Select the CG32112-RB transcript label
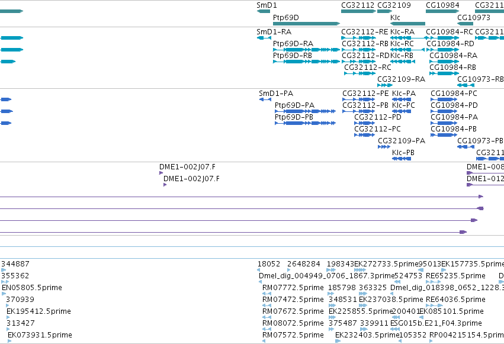504x344 pixels. click(365, 44)
